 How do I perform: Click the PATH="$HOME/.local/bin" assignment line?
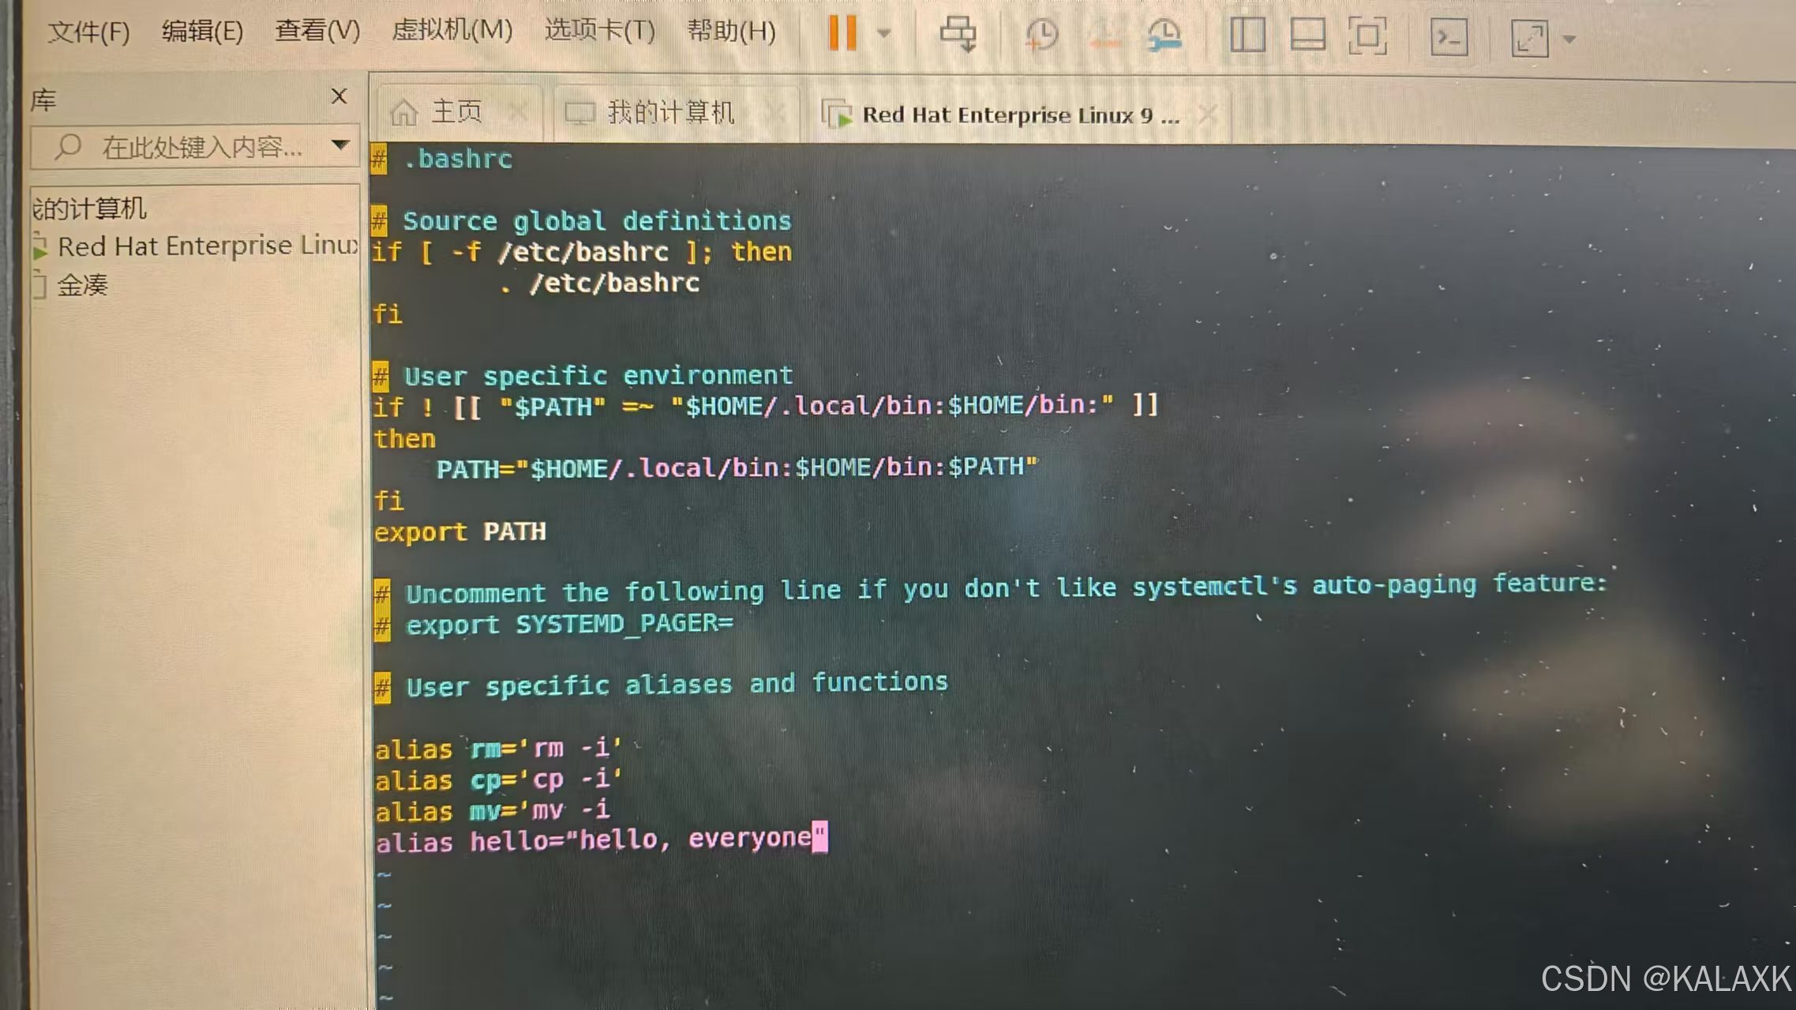point(737,468)
